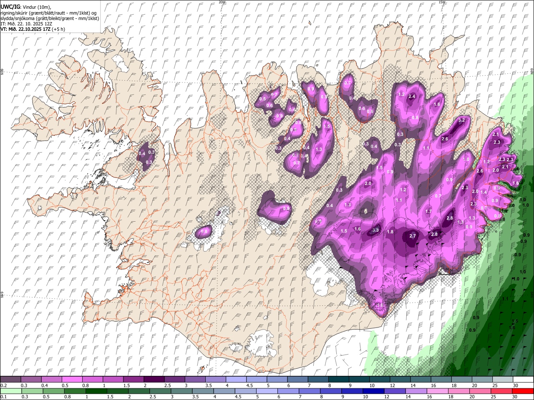The height and width of the screenshot is (400, 534).
Task: Click the mauve upper-row swatch labeled 0.3
Action: [31, 380]
